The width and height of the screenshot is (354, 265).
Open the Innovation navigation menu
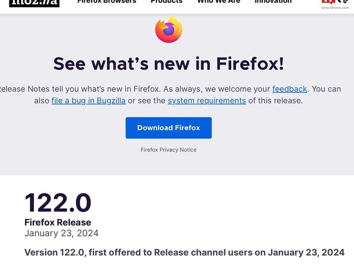(x=273, y=2)
